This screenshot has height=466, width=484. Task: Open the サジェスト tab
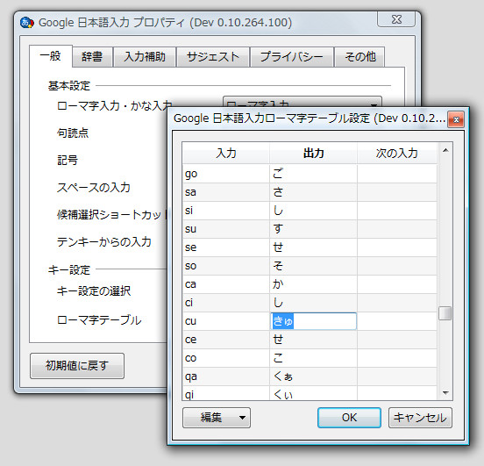(x=213, y=57)
